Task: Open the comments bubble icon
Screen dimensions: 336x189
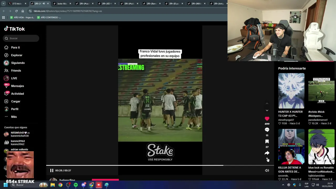Action: click(x=267, y=130)
